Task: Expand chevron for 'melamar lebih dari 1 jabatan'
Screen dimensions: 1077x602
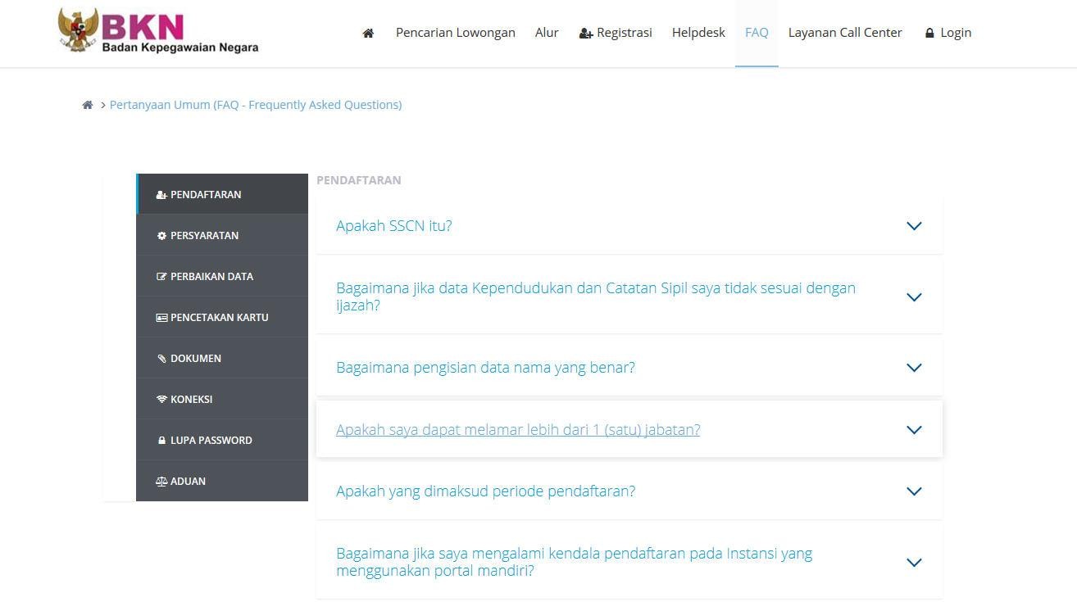Action: pyautogui.click(x=914, y=430)
